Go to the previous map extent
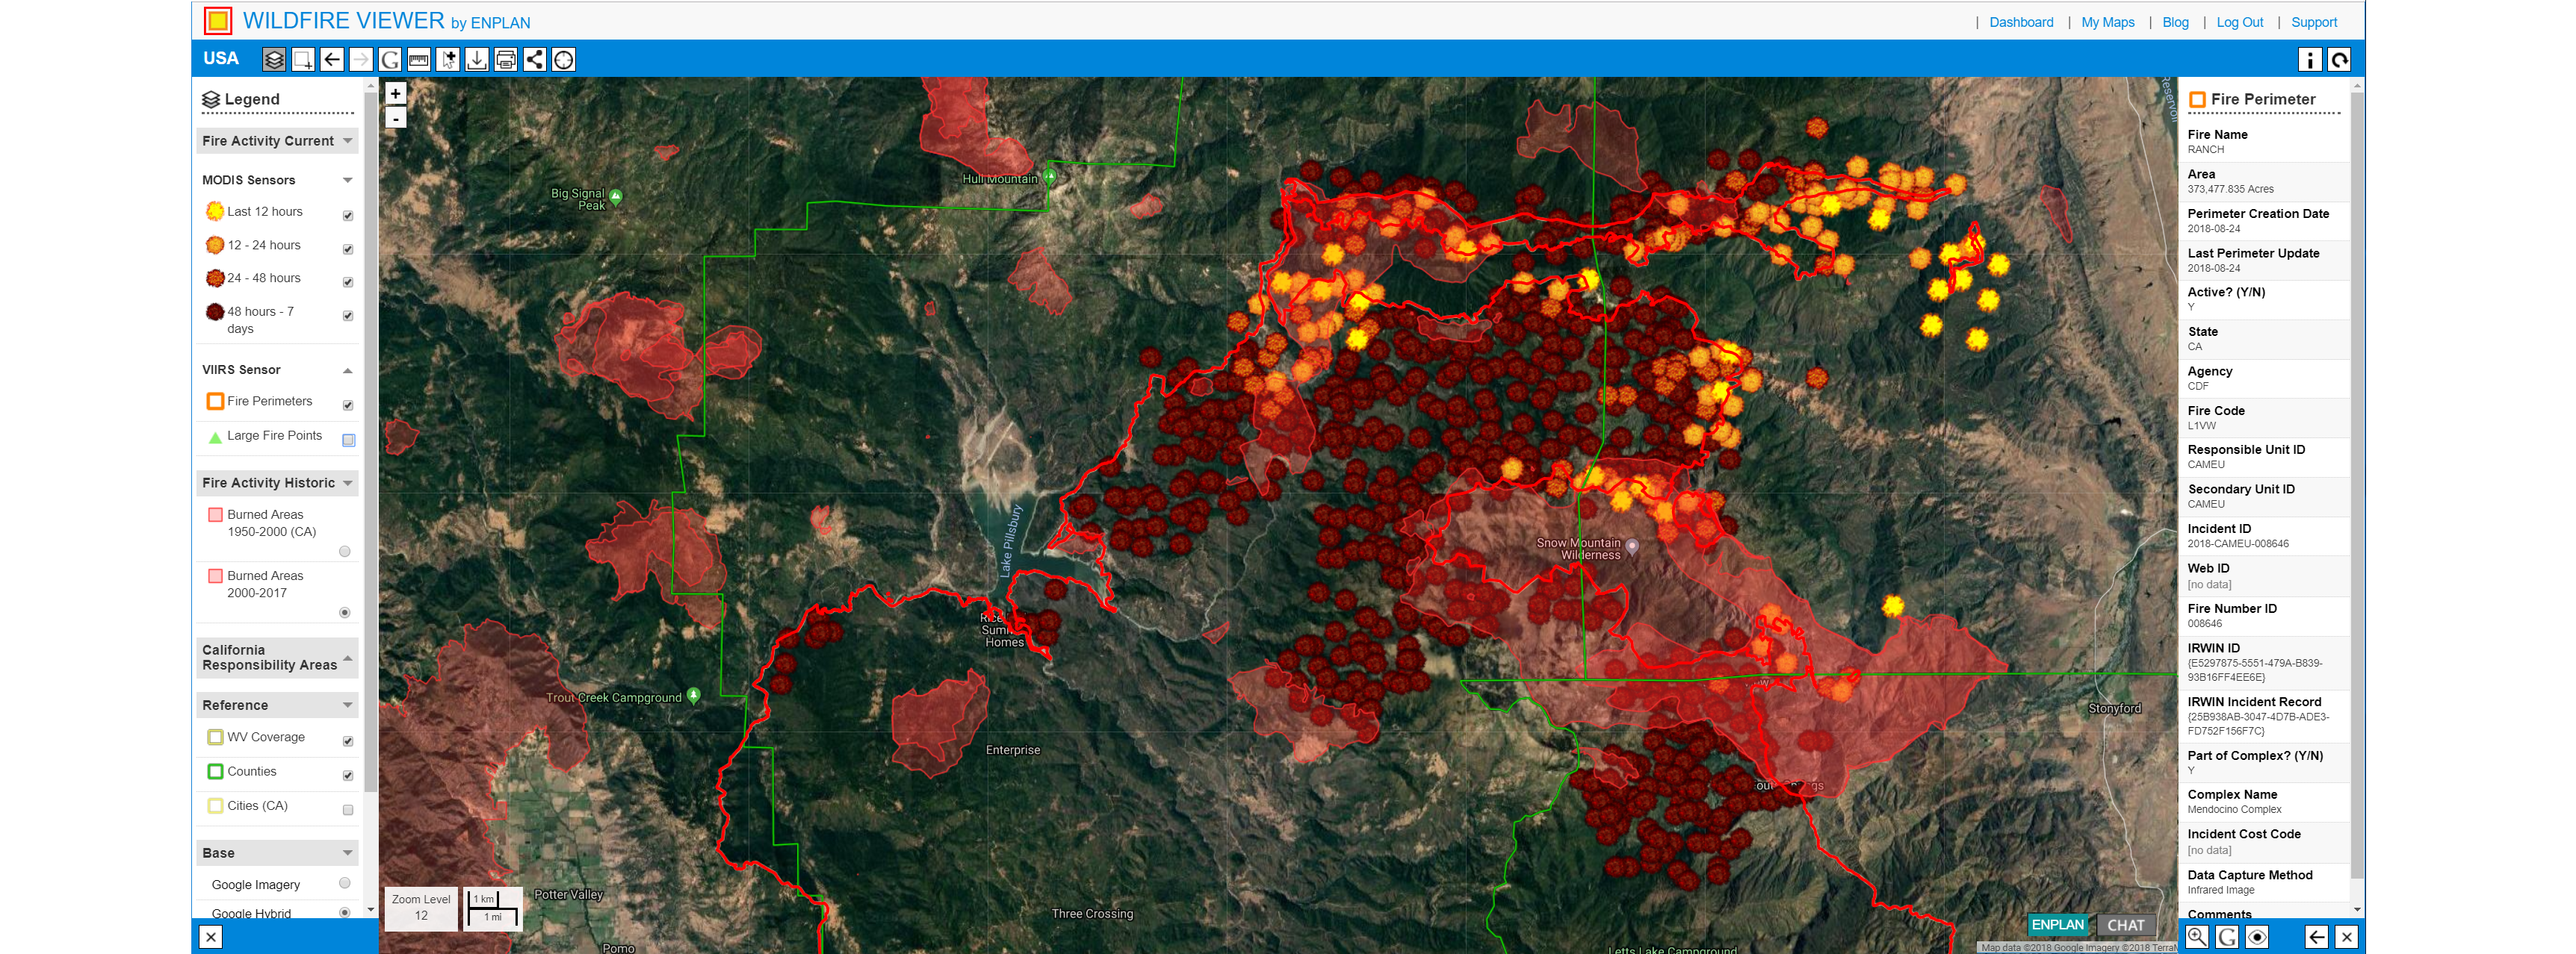This screenshot has width=2576, height=954. tap(332, 60)
